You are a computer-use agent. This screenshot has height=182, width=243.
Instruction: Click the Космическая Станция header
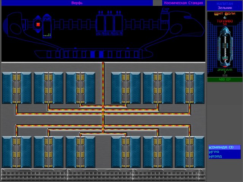pos(184,3)
